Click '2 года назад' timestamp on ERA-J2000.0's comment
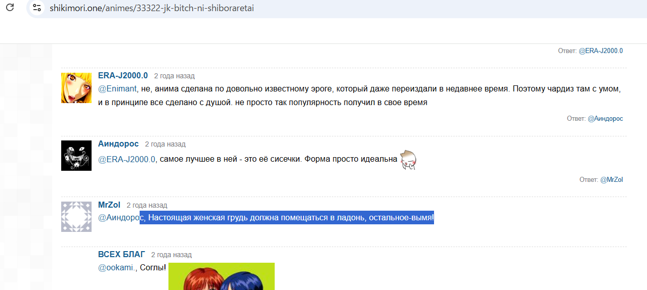The image size is (647, 290). 174,76
